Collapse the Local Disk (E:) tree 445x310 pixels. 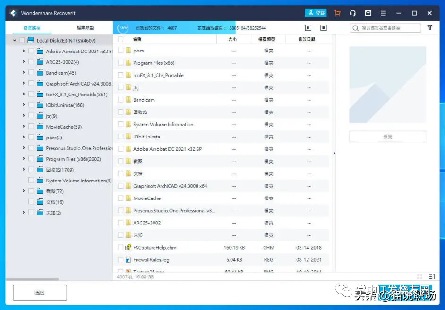point(14,40)
